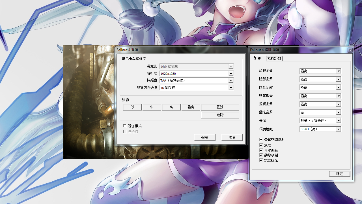Open the 環境遮蔽 SSAO dropdown

[x=320, y=129]
